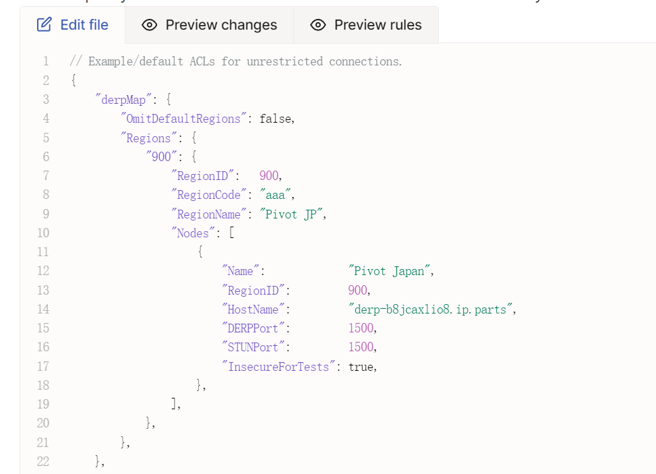Click the eye icon beside Preview changes
Screen dimensions: 656x474
coord(150,25)
